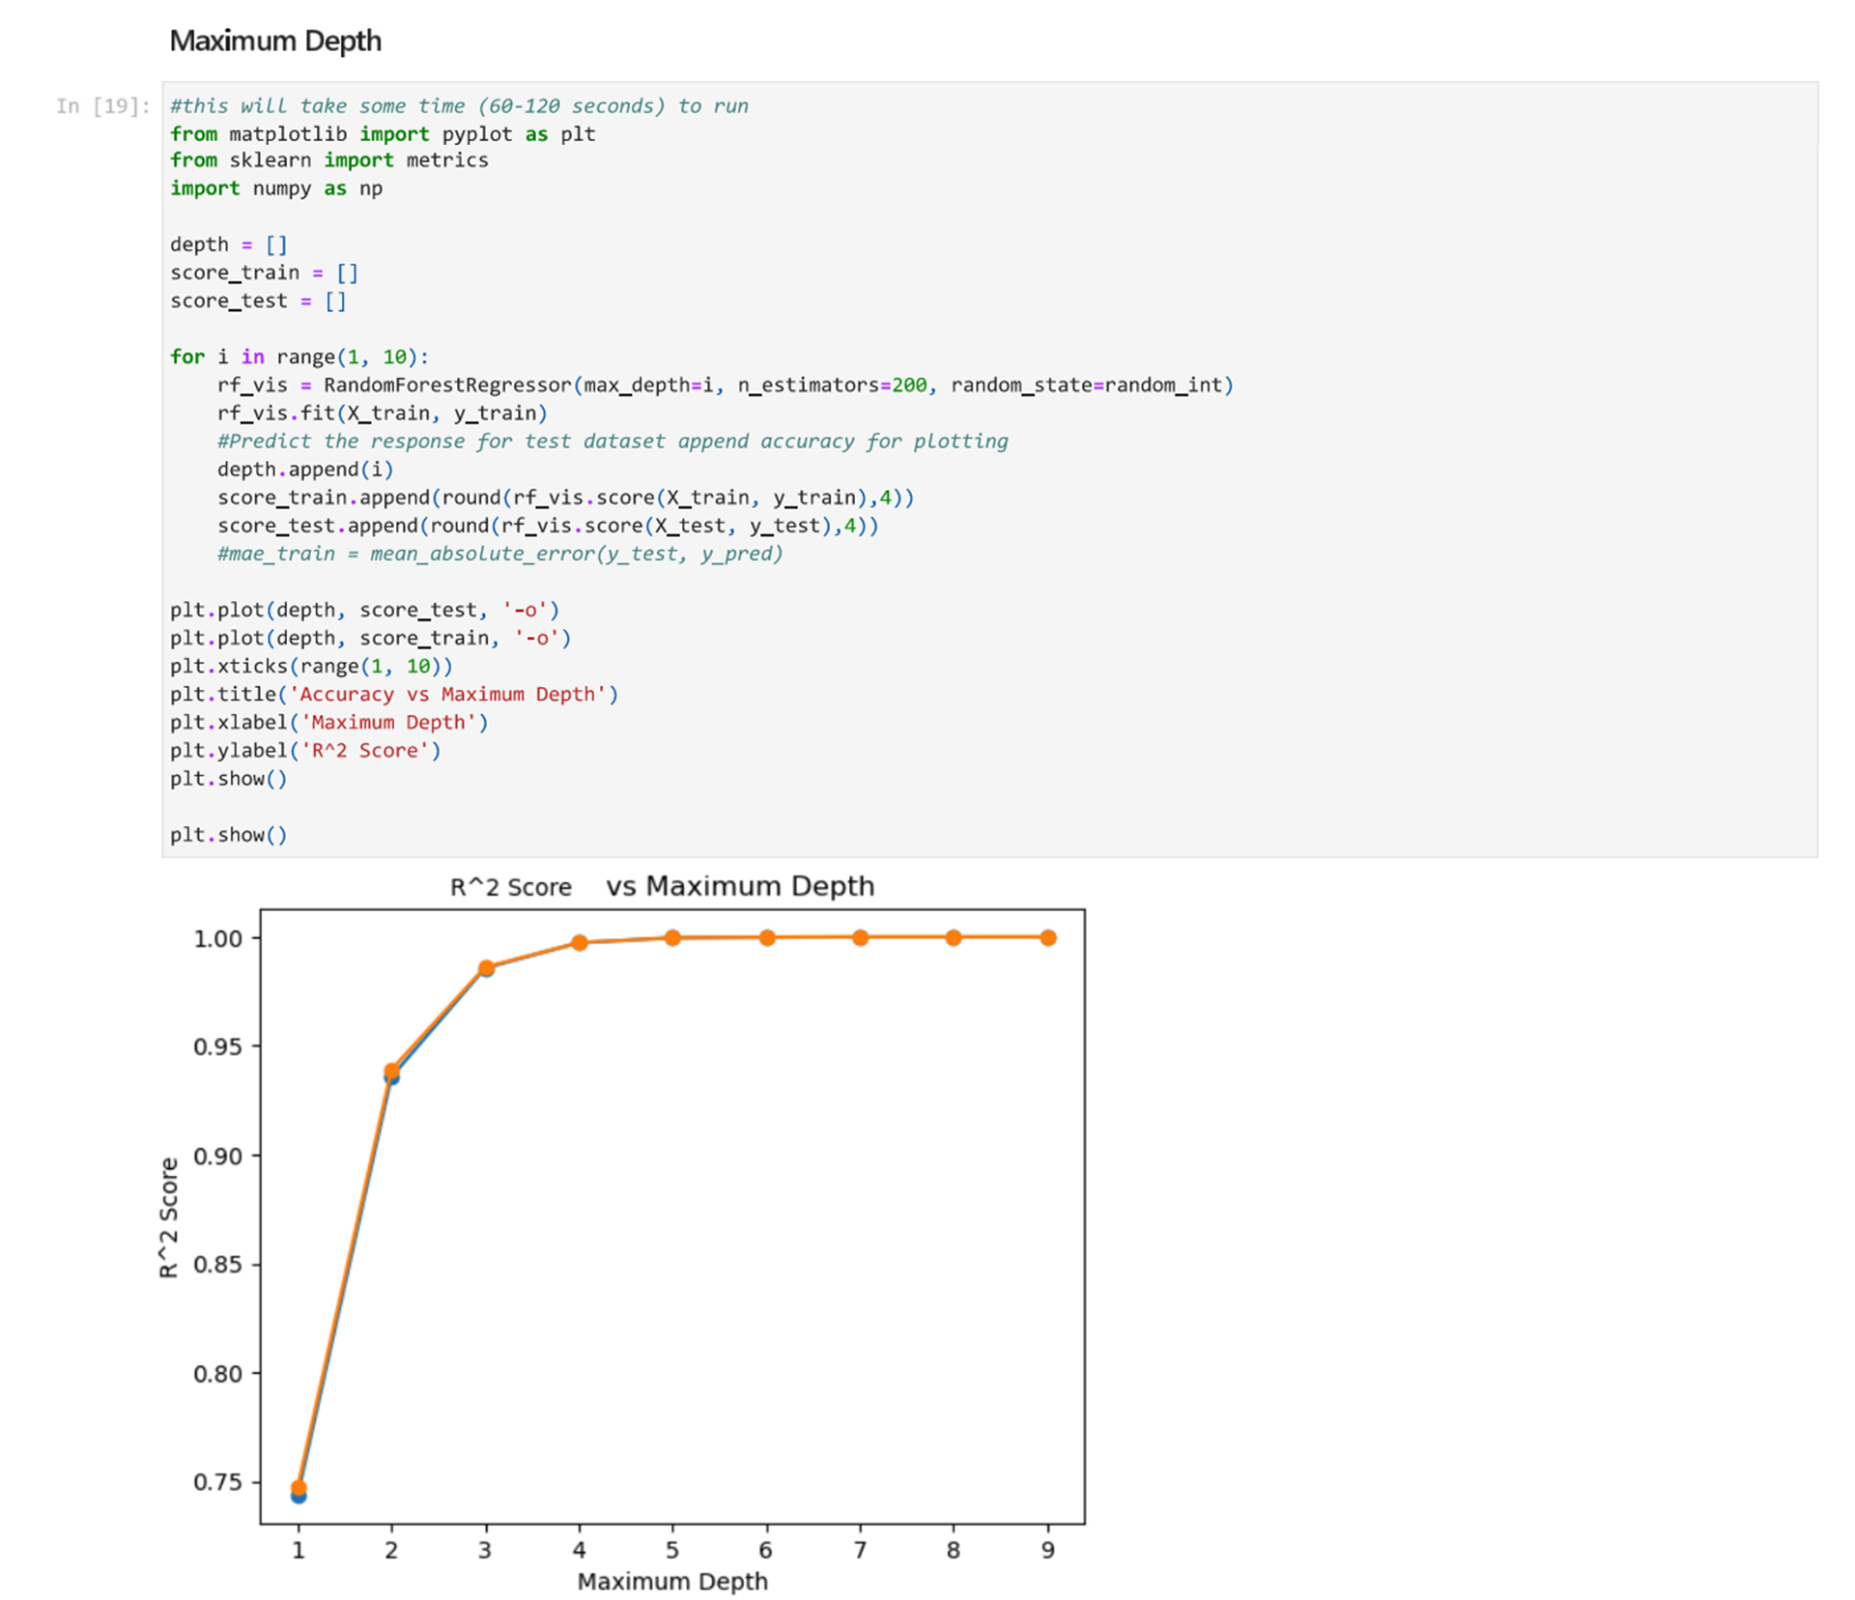This screenshot has width=1855, height=1600.
Task: Click the orange data point at depth 2
Action: 391,1071
